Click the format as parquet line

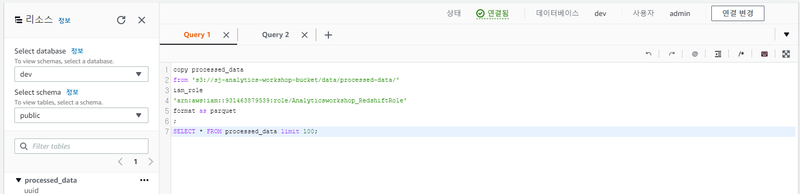pyautogui.click(x=205, y=111)
